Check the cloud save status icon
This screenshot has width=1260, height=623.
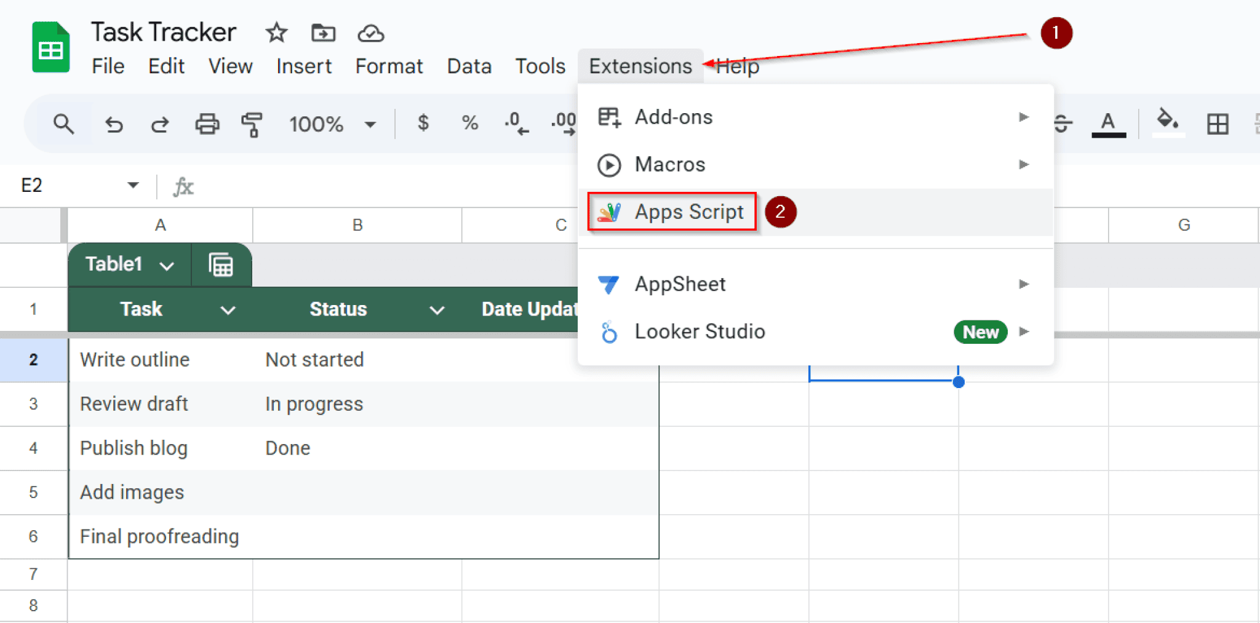(370, 33)
